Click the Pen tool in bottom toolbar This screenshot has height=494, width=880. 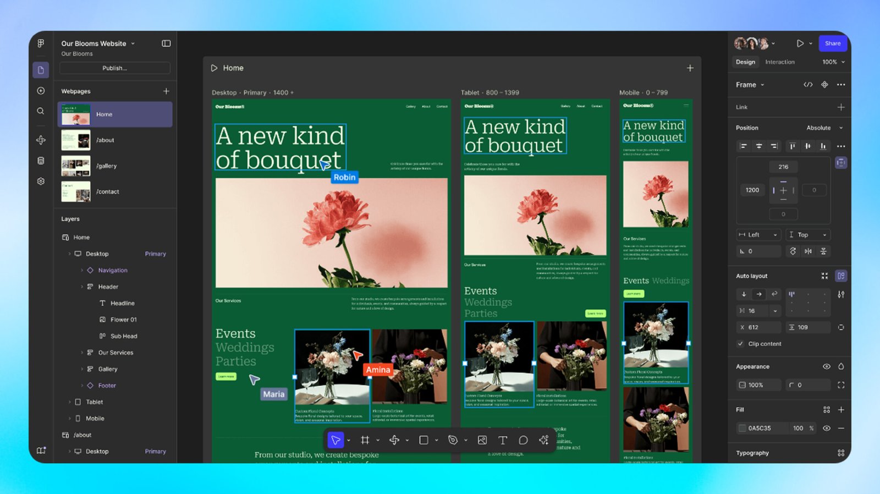pos(453,440)
